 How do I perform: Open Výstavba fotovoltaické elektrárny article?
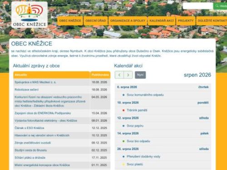pyautogui.click(x=46, y=121)
